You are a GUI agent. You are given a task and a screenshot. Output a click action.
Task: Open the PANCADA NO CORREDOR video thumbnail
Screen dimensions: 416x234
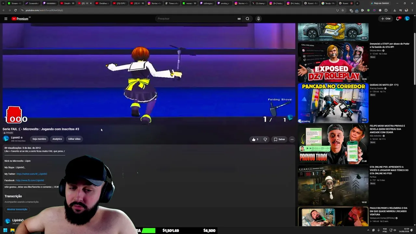tap(333, 103)
